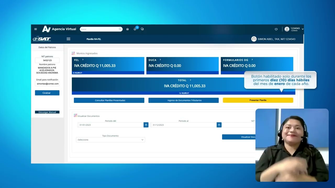The height and width of the screenshot is (188, 335).
Task: Click the Periodo al date field
Action: click(183, 125)
